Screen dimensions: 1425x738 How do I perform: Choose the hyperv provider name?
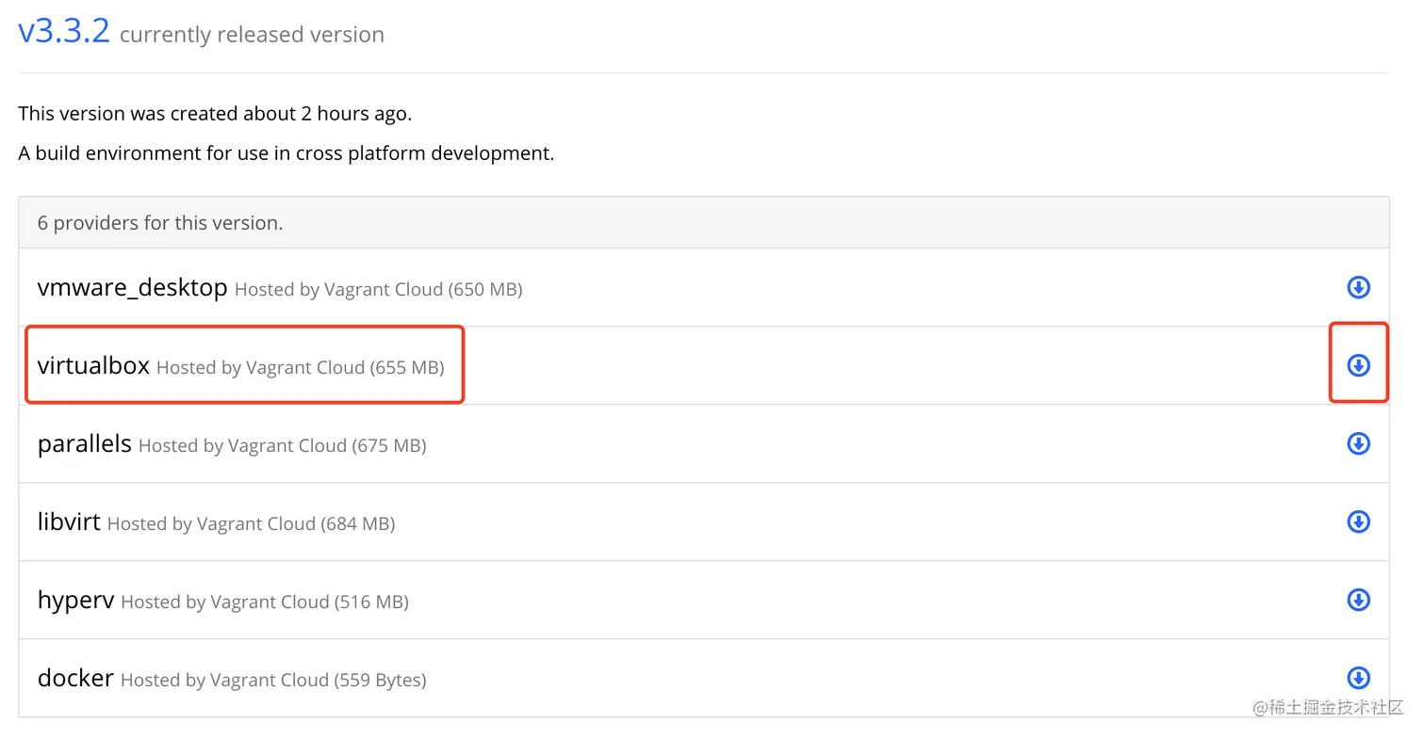[75, 600]
